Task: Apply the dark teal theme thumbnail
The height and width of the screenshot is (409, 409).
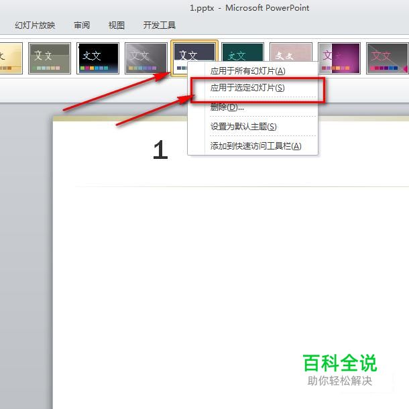Action: [243, 52]
